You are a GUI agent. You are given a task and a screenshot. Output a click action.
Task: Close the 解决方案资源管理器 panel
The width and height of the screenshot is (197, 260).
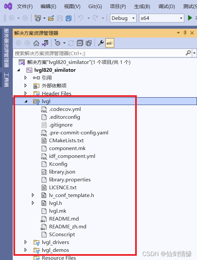(x=192, y=33)
